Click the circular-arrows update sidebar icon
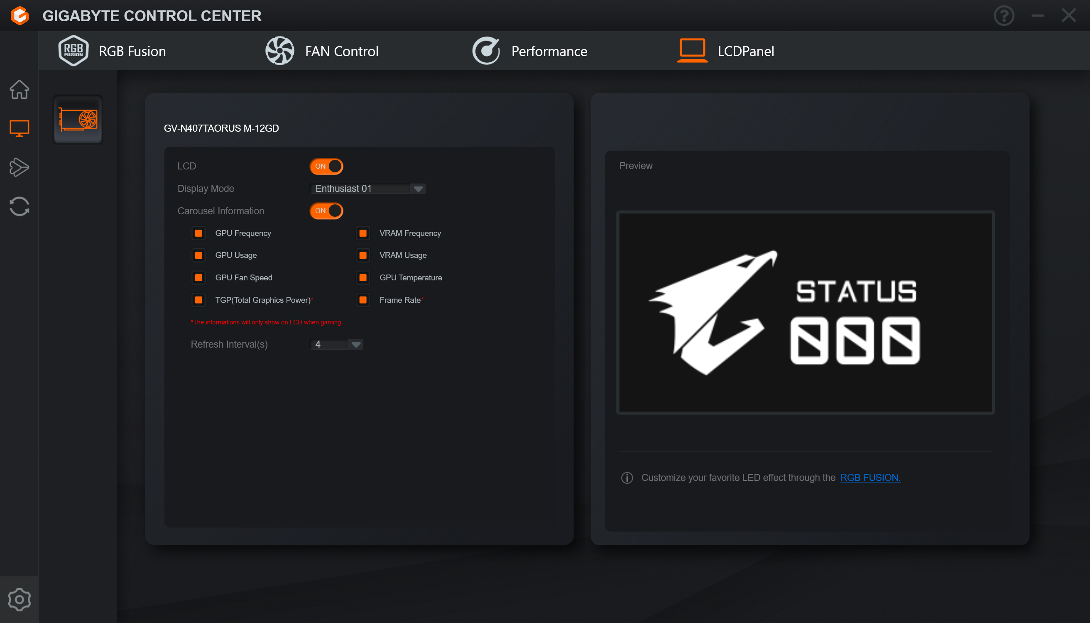Image resolution: width=1090 pixels, height=623 pixels. 19,207
